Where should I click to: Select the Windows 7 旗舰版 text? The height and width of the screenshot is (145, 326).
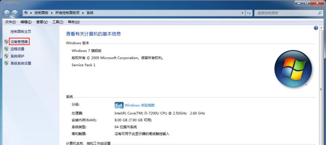(86, 51)
